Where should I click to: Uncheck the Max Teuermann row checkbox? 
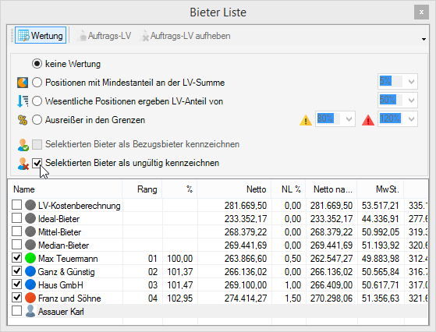click(16, 257)
